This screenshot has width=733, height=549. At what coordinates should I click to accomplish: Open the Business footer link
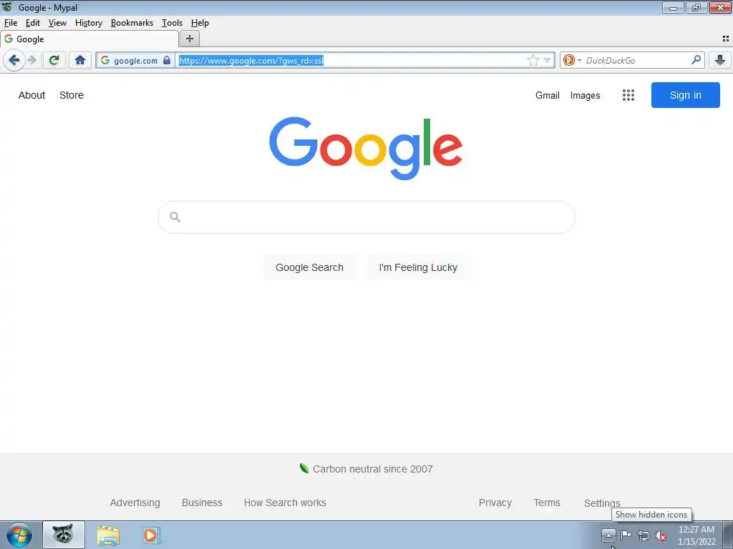(x=202, y=503)
